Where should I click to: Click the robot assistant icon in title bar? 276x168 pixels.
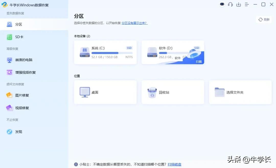[222, 4]
